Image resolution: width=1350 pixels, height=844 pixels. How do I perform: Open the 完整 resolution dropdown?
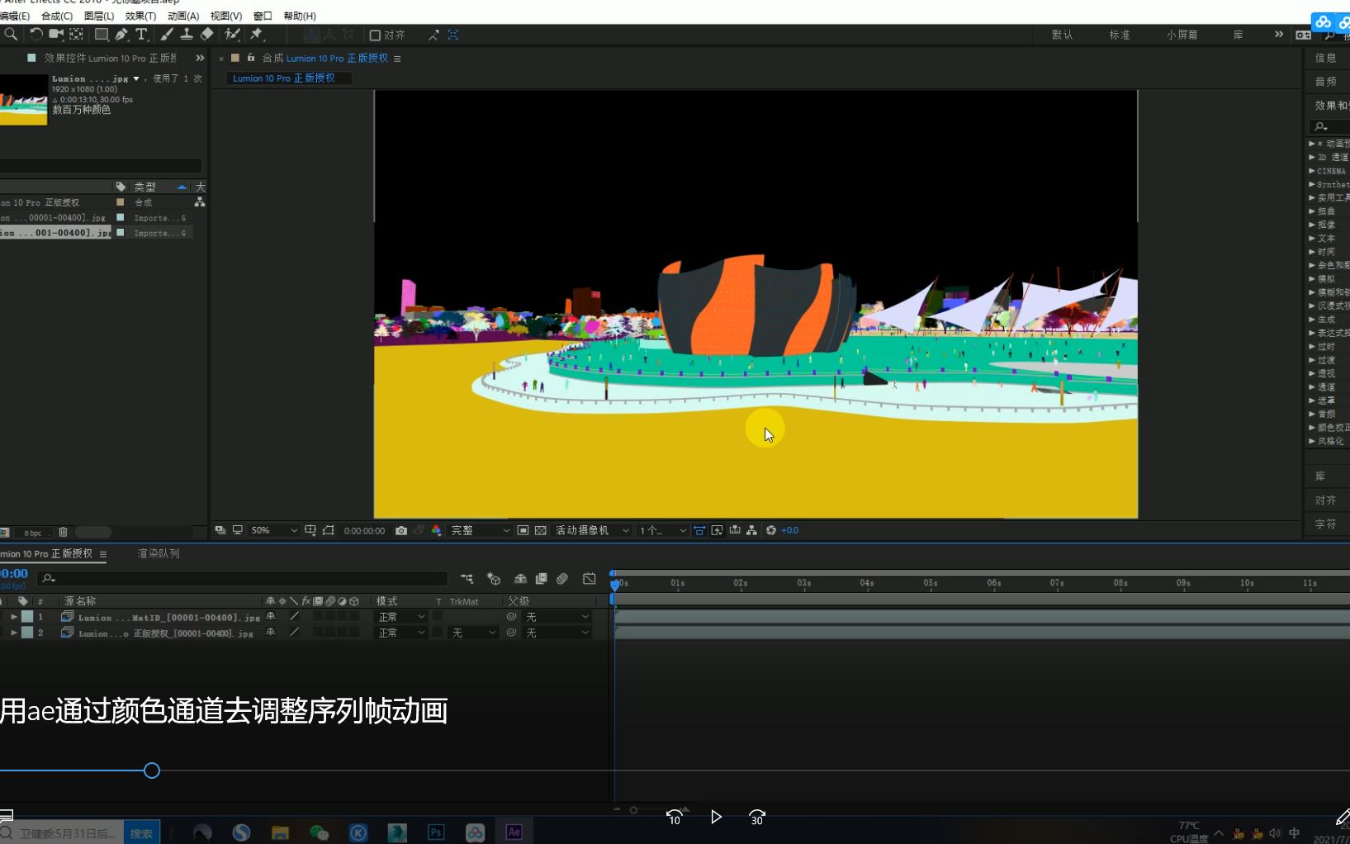point(481,531)
